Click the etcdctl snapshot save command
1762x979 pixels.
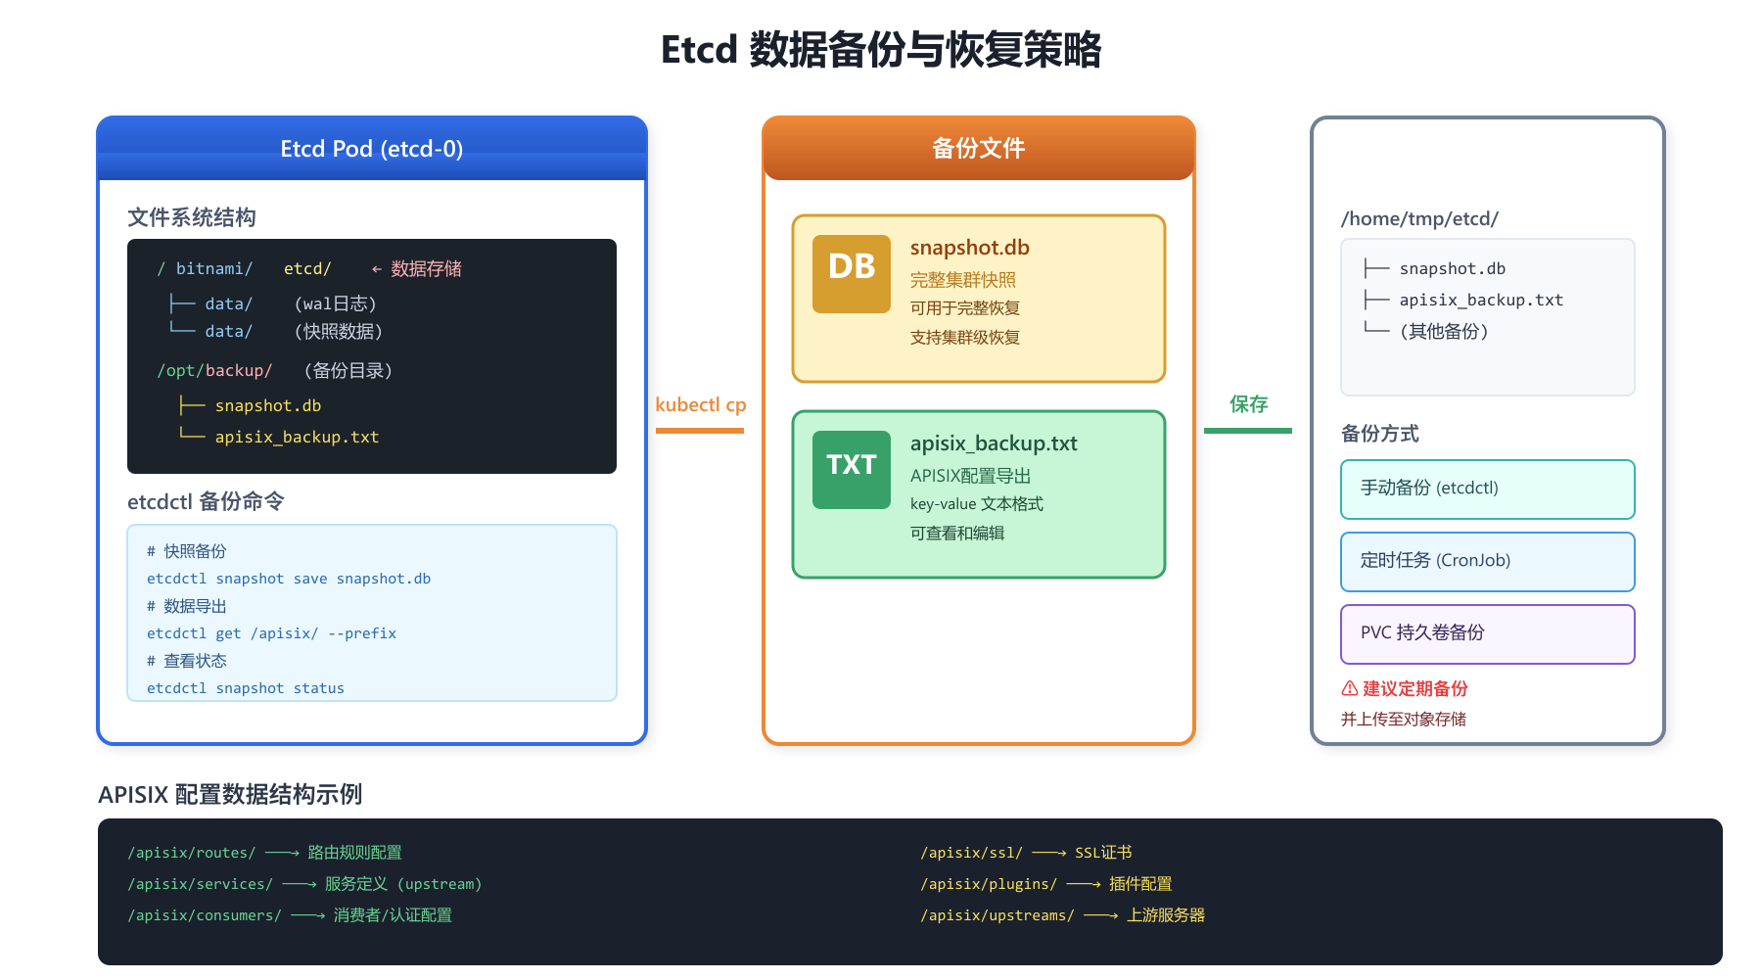[289, 579]
